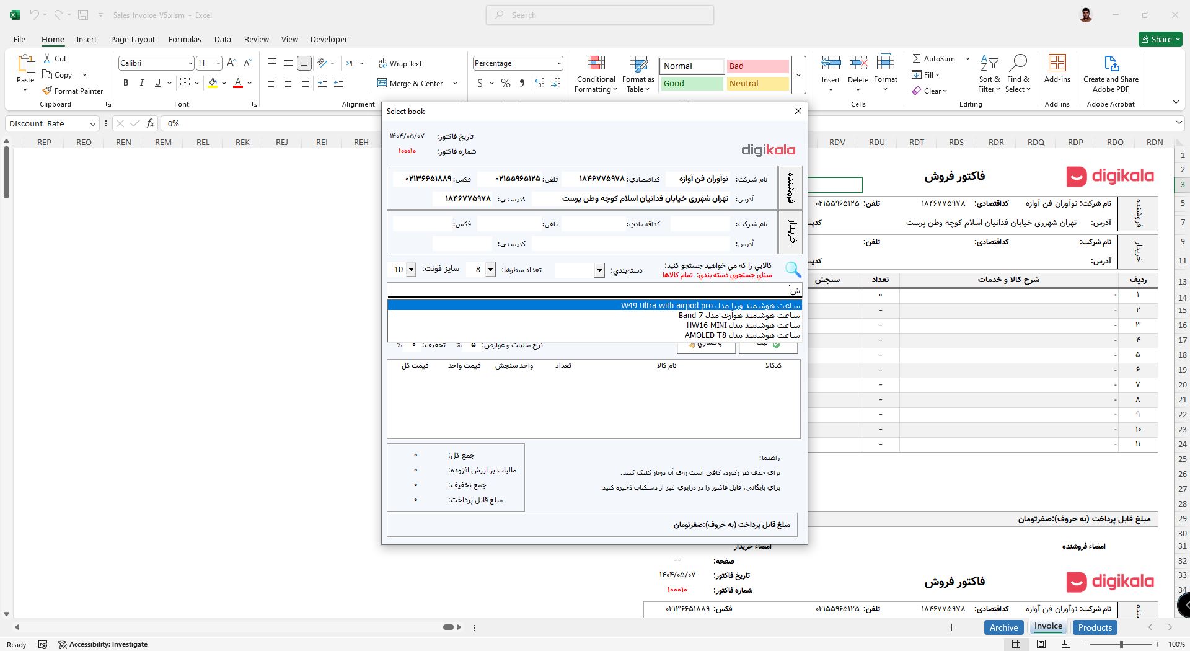Open category dropdown in Select book dialog
Viewport: 1190px width, 651px height.
point(599,270)
